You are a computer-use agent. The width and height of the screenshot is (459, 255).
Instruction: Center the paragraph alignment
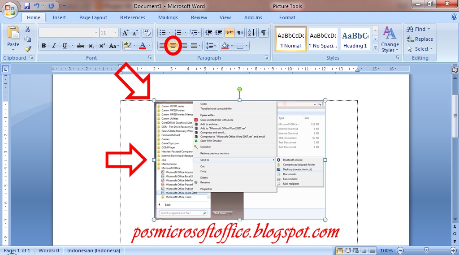[x=173, y=46]
